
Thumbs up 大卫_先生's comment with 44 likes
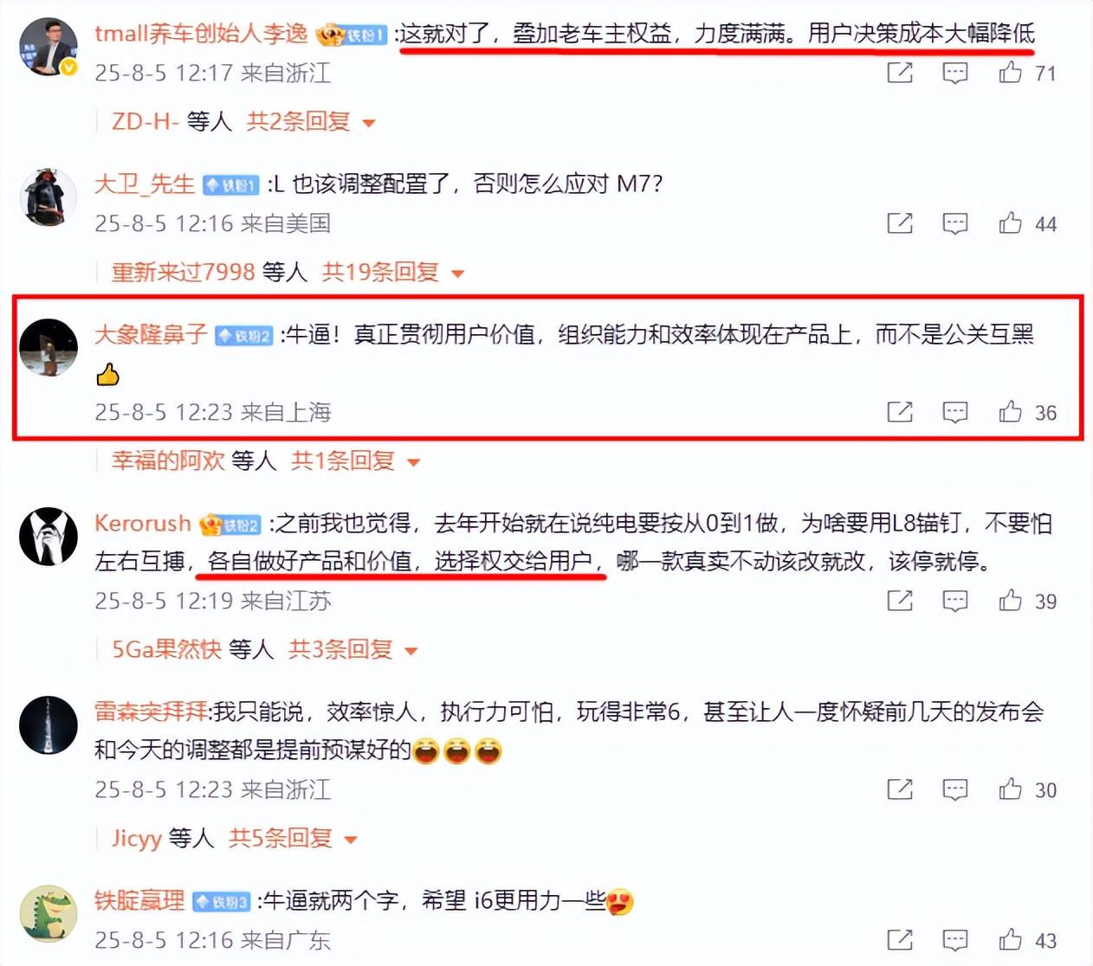coord(1010,223)
